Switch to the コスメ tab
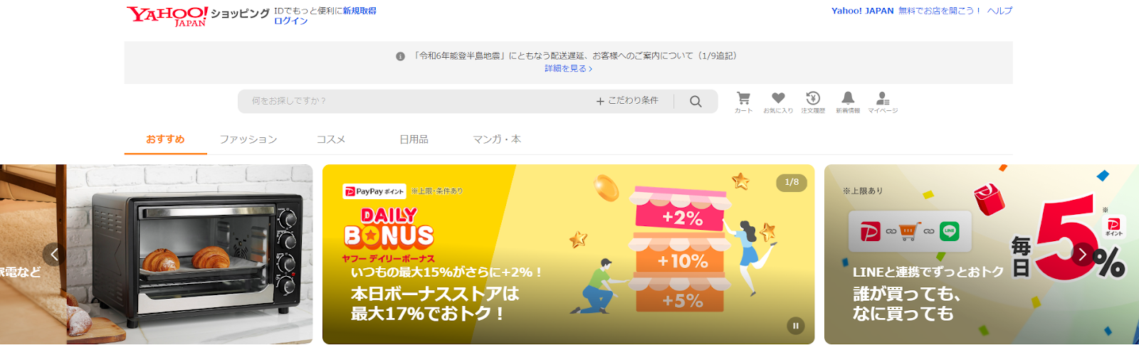This screenshot has width=1139, height=345. pos(331,139)
